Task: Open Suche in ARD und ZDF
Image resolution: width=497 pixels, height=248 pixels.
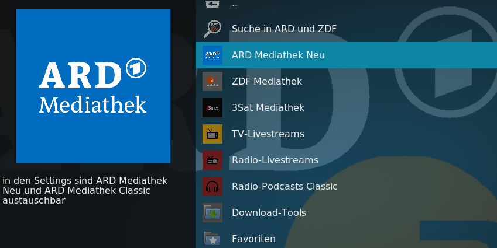Action: [x=284, y=29]
